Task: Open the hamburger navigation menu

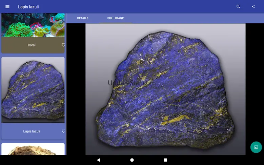Action: point(7,7)
